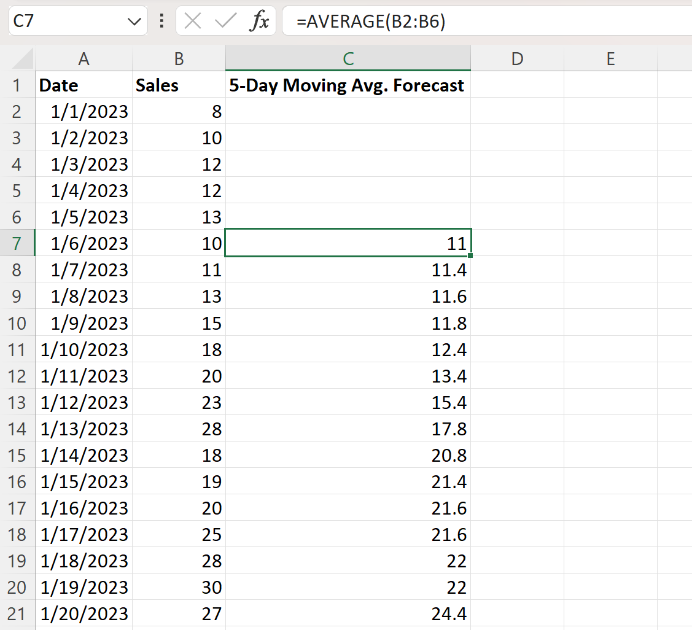
Task: Select the Sales header cell B1
Action: (178, 85)
